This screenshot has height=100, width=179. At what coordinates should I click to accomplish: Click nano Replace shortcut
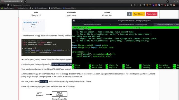(x=111, y=67)
